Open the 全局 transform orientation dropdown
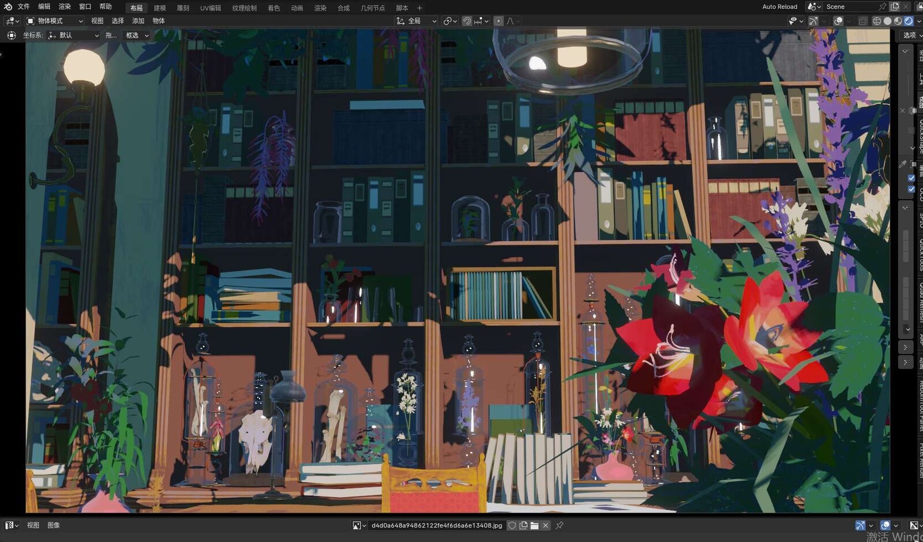Screen dimensions: 923x542 (417, 21)
